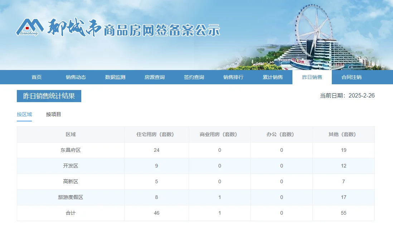Switch to the 按项目 tab
The image size is (393, 240).
coord(53,115)
